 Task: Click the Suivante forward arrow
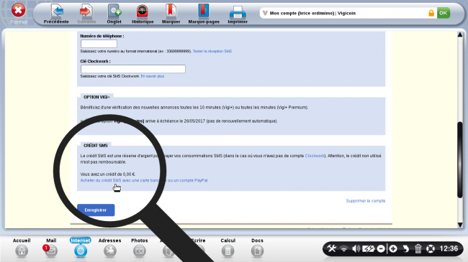86,11
